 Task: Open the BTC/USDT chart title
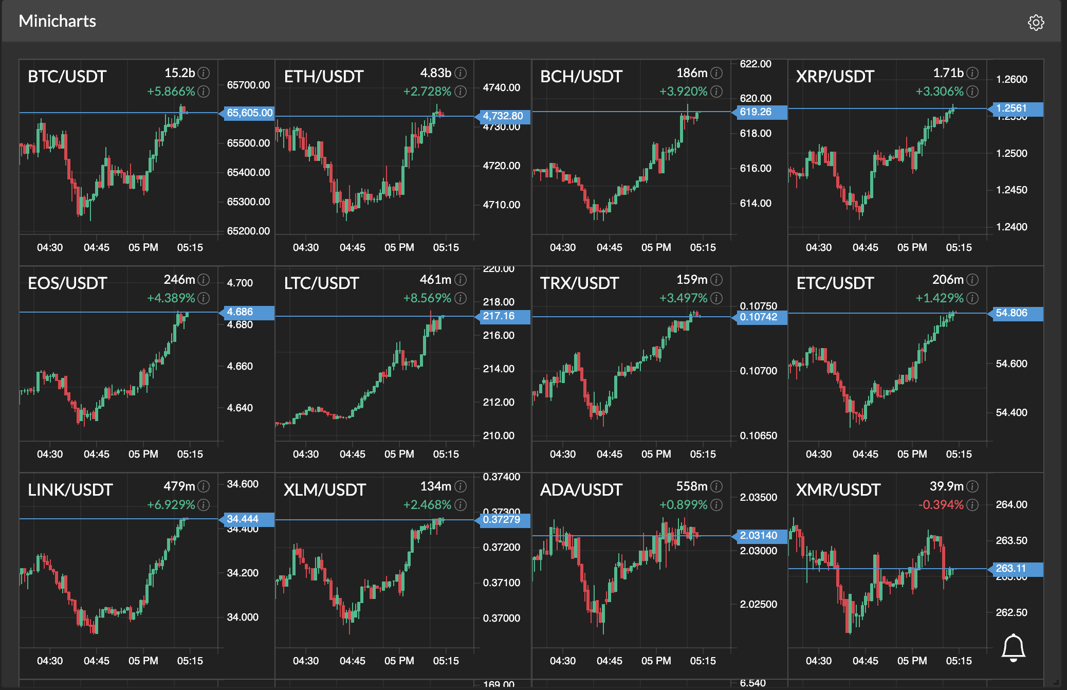coord(67,77)
